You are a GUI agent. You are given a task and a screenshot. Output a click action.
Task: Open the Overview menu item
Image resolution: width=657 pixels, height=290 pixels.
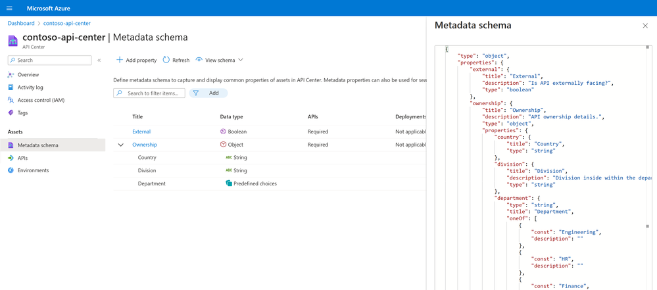click(x=28, y=74)
